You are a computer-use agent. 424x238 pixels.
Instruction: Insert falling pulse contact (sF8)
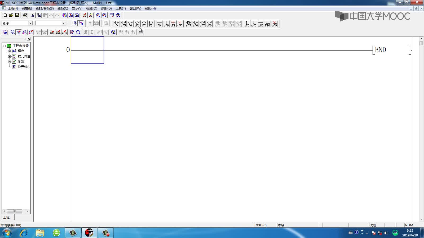pos(195,24)
